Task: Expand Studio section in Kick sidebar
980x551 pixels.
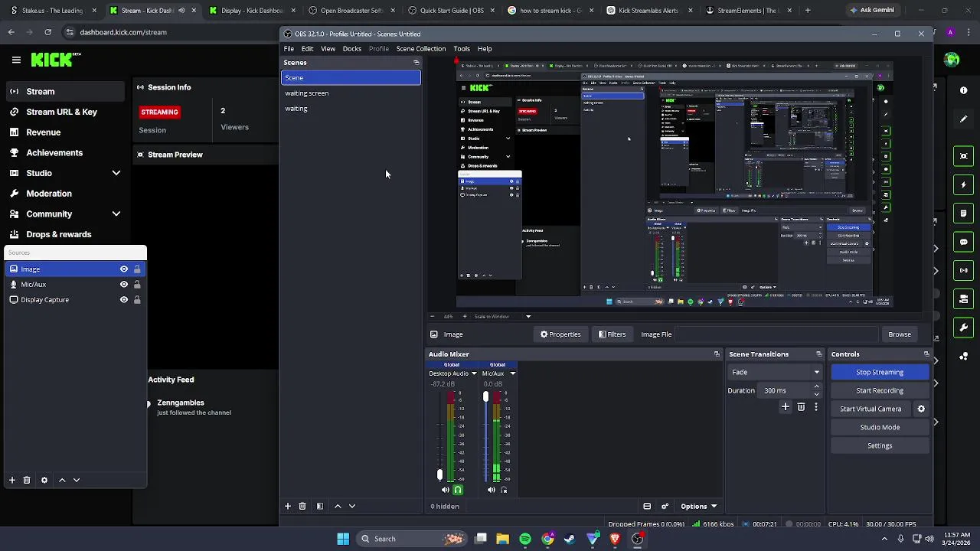Action: 116,173
